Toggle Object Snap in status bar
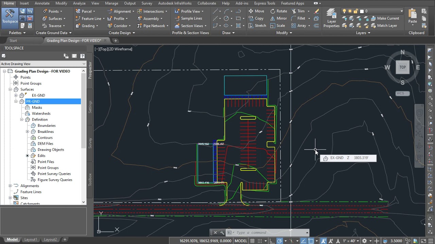This screenshot has height=244, width=435. pos(311,241)
